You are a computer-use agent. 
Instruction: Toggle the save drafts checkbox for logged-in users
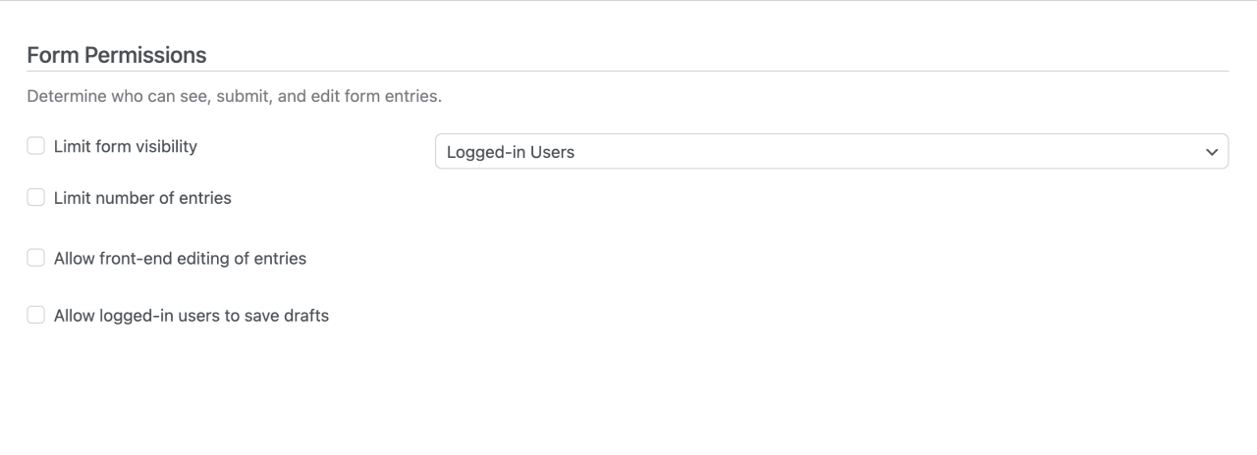coord(36,315)
